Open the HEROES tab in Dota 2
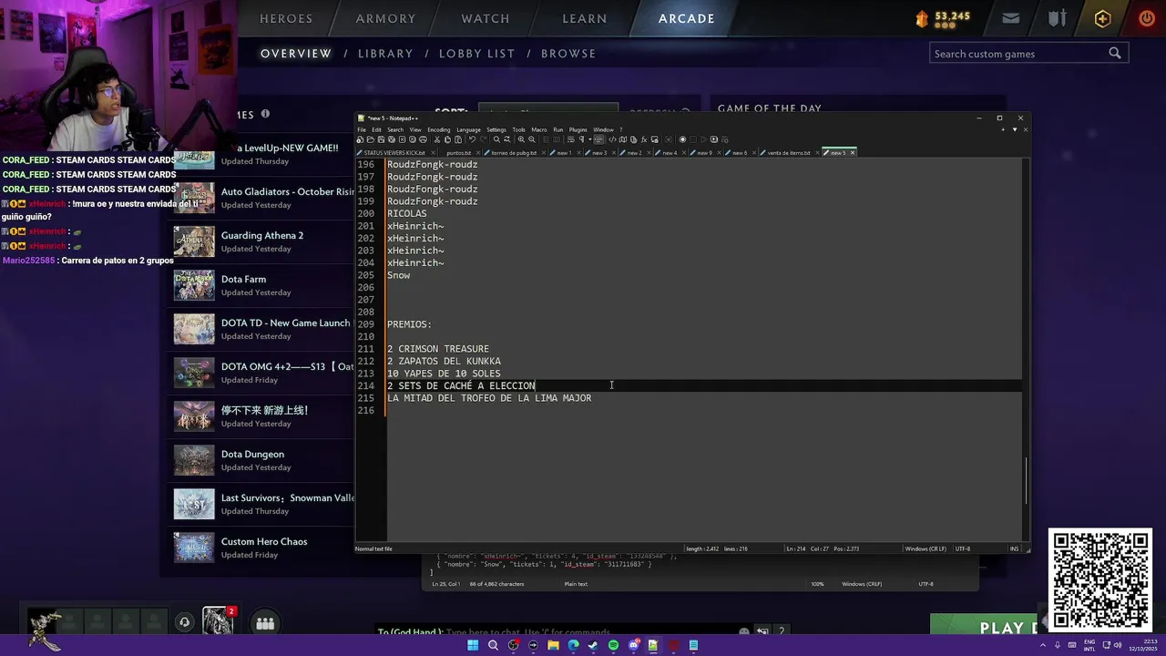This screenshot has width=1166, height=656. pos(286,18)
